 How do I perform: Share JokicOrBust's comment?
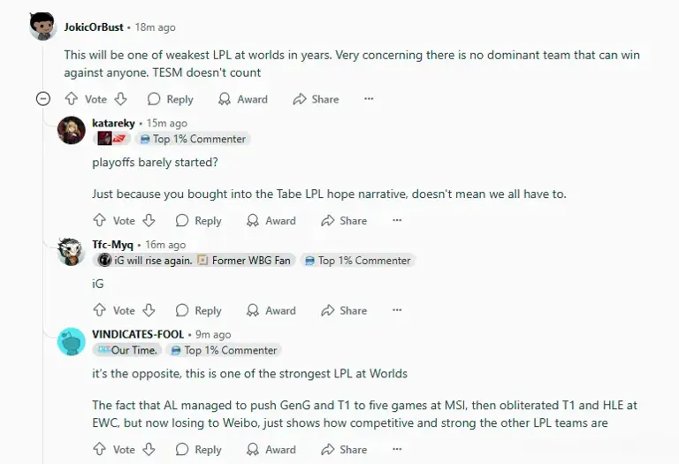pos(316,99)
